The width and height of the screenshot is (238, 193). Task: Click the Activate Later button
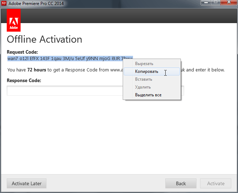(x=27, y=183)
